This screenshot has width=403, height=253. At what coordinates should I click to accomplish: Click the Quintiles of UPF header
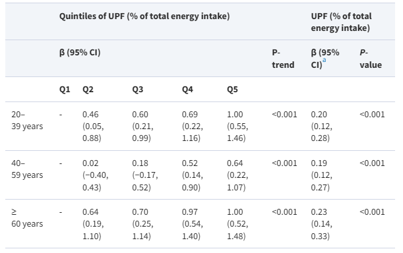[144, 16]
